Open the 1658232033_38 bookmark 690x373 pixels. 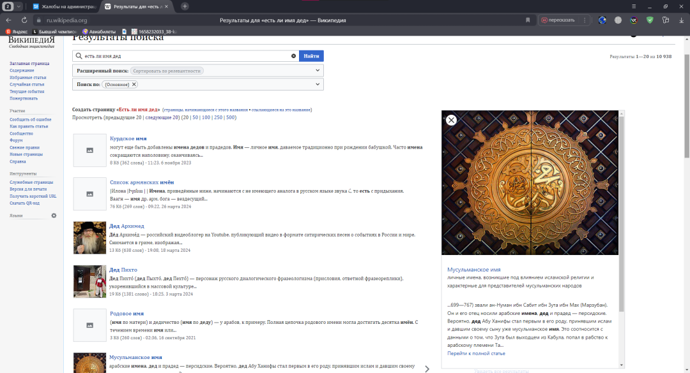coord(154,32)
